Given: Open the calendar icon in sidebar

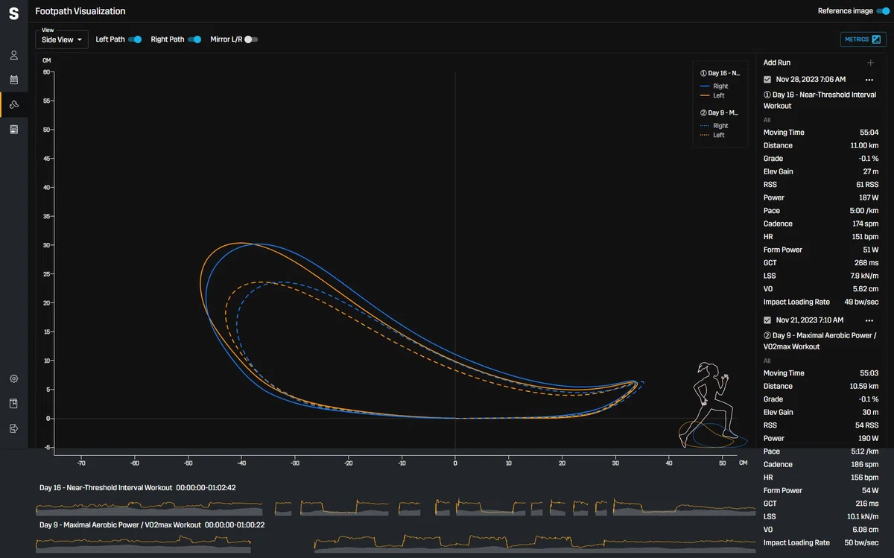Looking at the screenshot, I should tap(13, 79).
